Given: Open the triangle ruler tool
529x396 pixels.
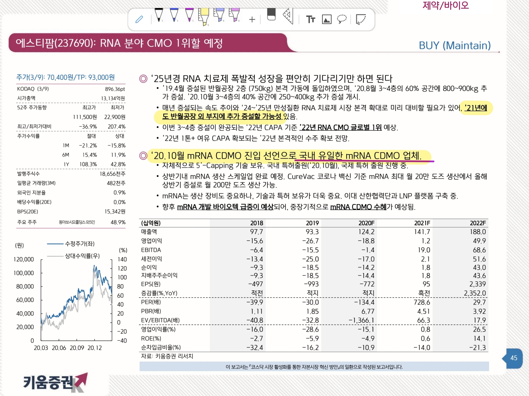Looking at the screenshot, I should [x=288, y=16].
